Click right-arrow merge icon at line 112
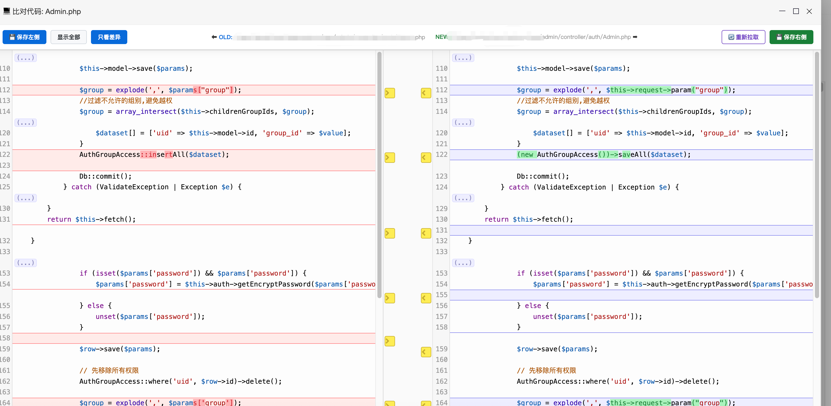The image size is (831, 406). click(x=390, y=93)
